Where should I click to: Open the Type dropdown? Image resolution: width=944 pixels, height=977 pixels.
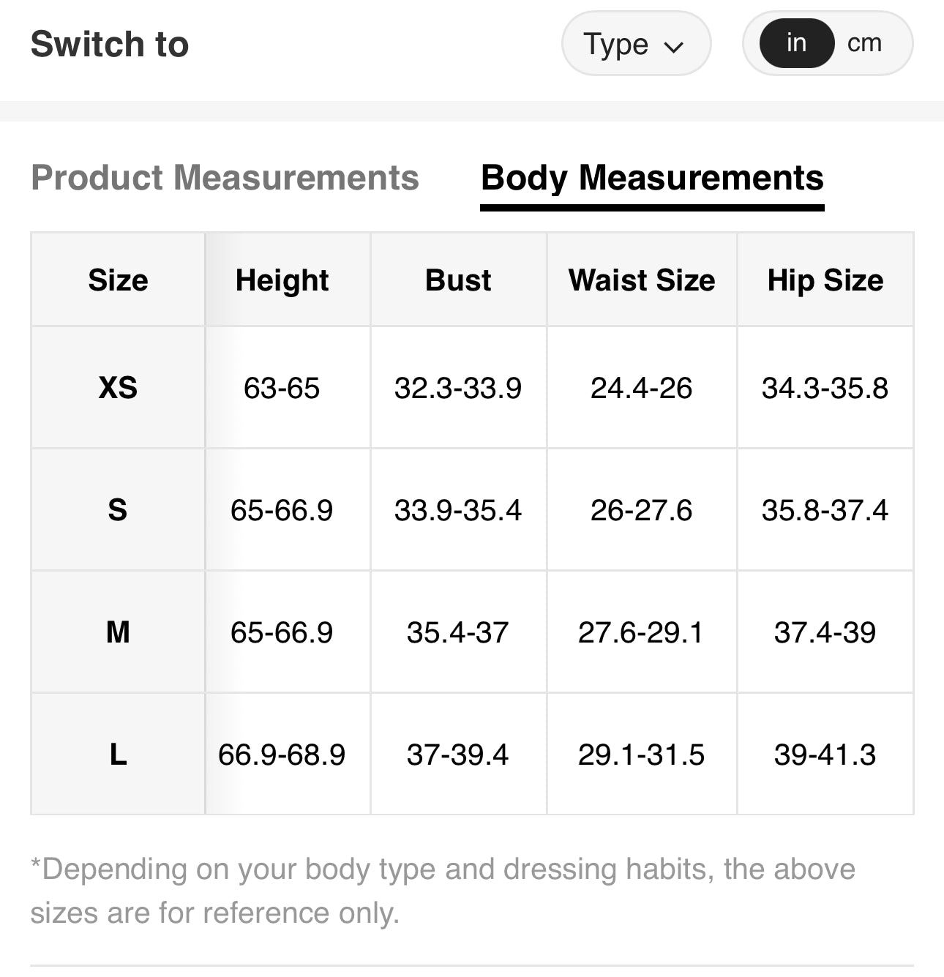coord(634,44)
